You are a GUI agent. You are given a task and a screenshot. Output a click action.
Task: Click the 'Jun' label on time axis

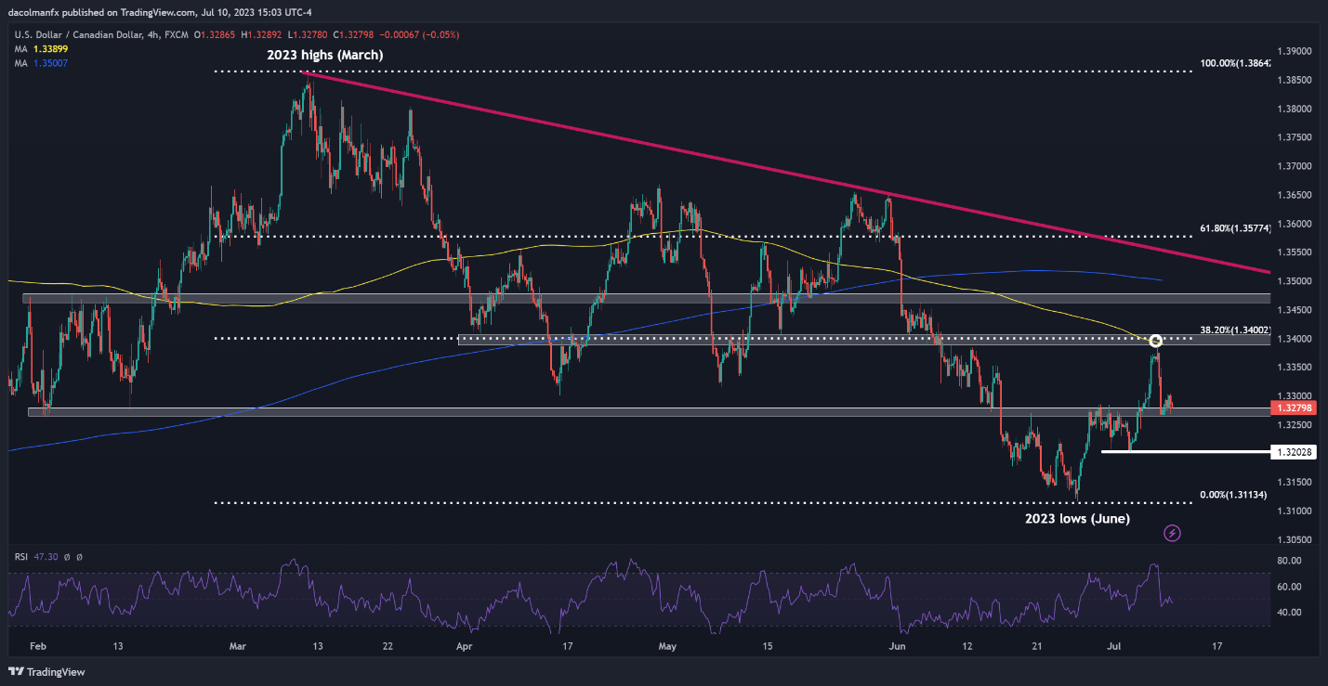[898, 644]
